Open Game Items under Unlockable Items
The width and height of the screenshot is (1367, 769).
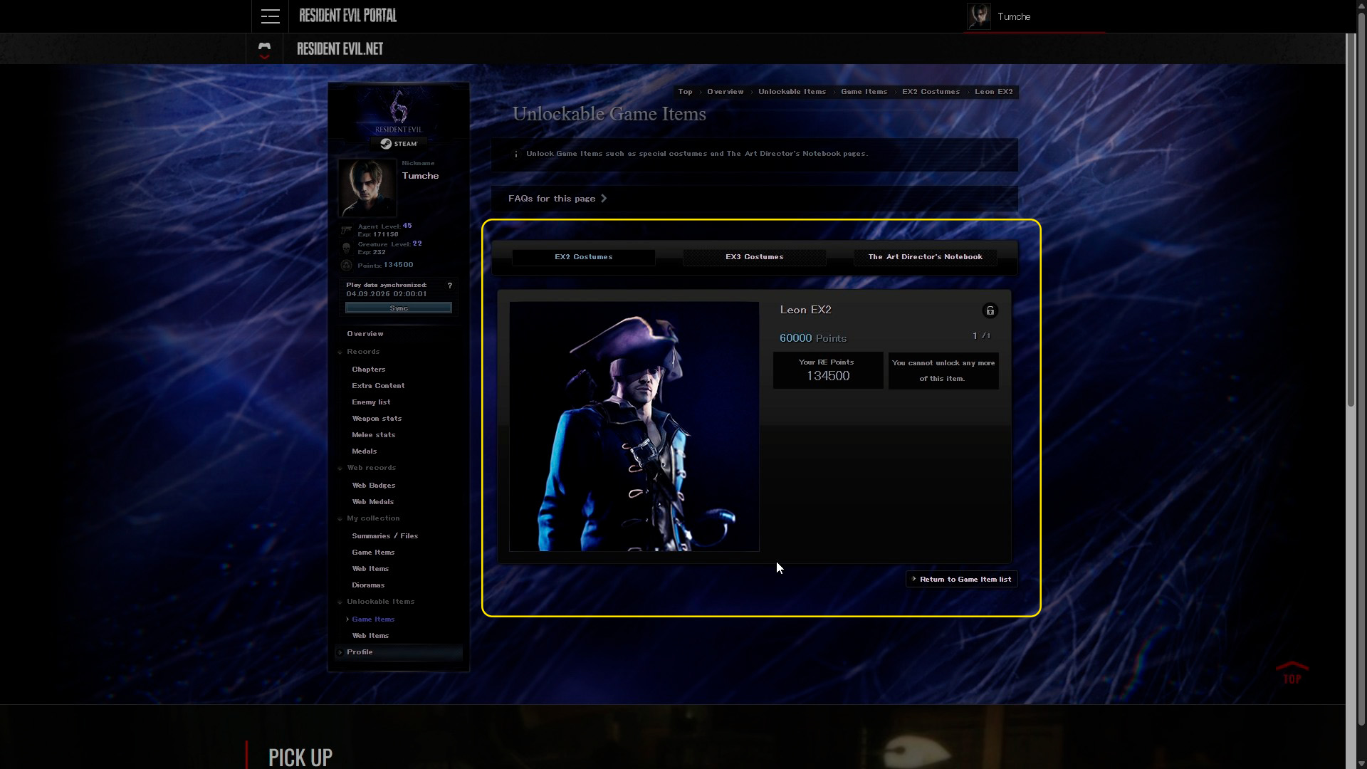click(373, 619)
